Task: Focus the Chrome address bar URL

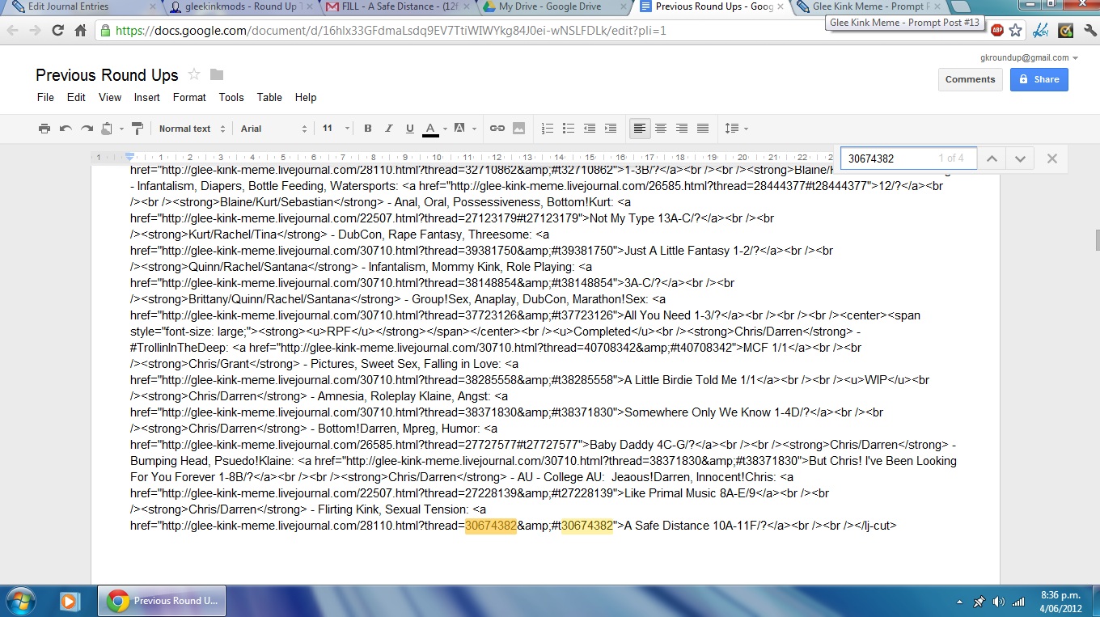Action: click(391, 32)
